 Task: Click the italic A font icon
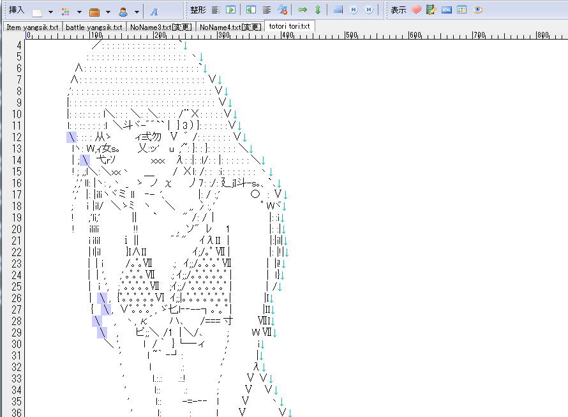point(154,11)
